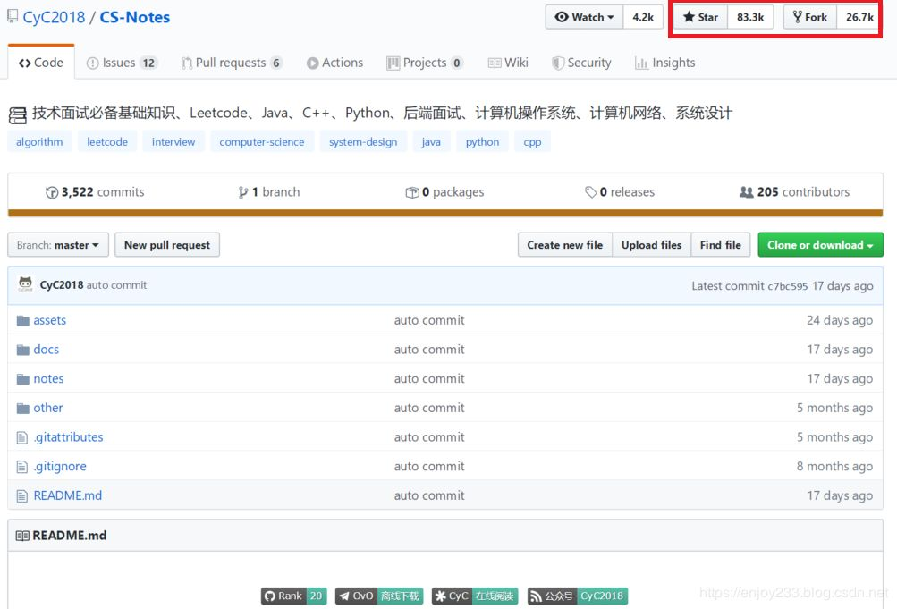Click the Upload files button

click(x=652, y=245)
